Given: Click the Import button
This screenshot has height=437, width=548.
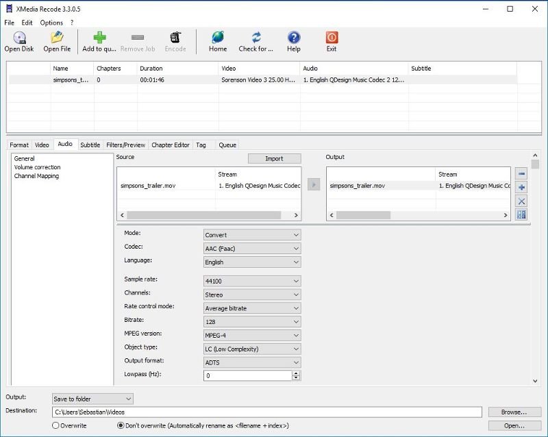Looking at the screenshot, I should click(275, 159).
